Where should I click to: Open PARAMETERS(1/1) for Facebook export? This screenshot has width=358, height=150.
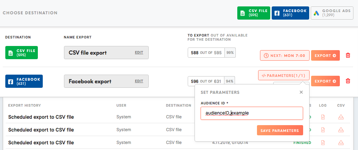click(x=284, y=75)
